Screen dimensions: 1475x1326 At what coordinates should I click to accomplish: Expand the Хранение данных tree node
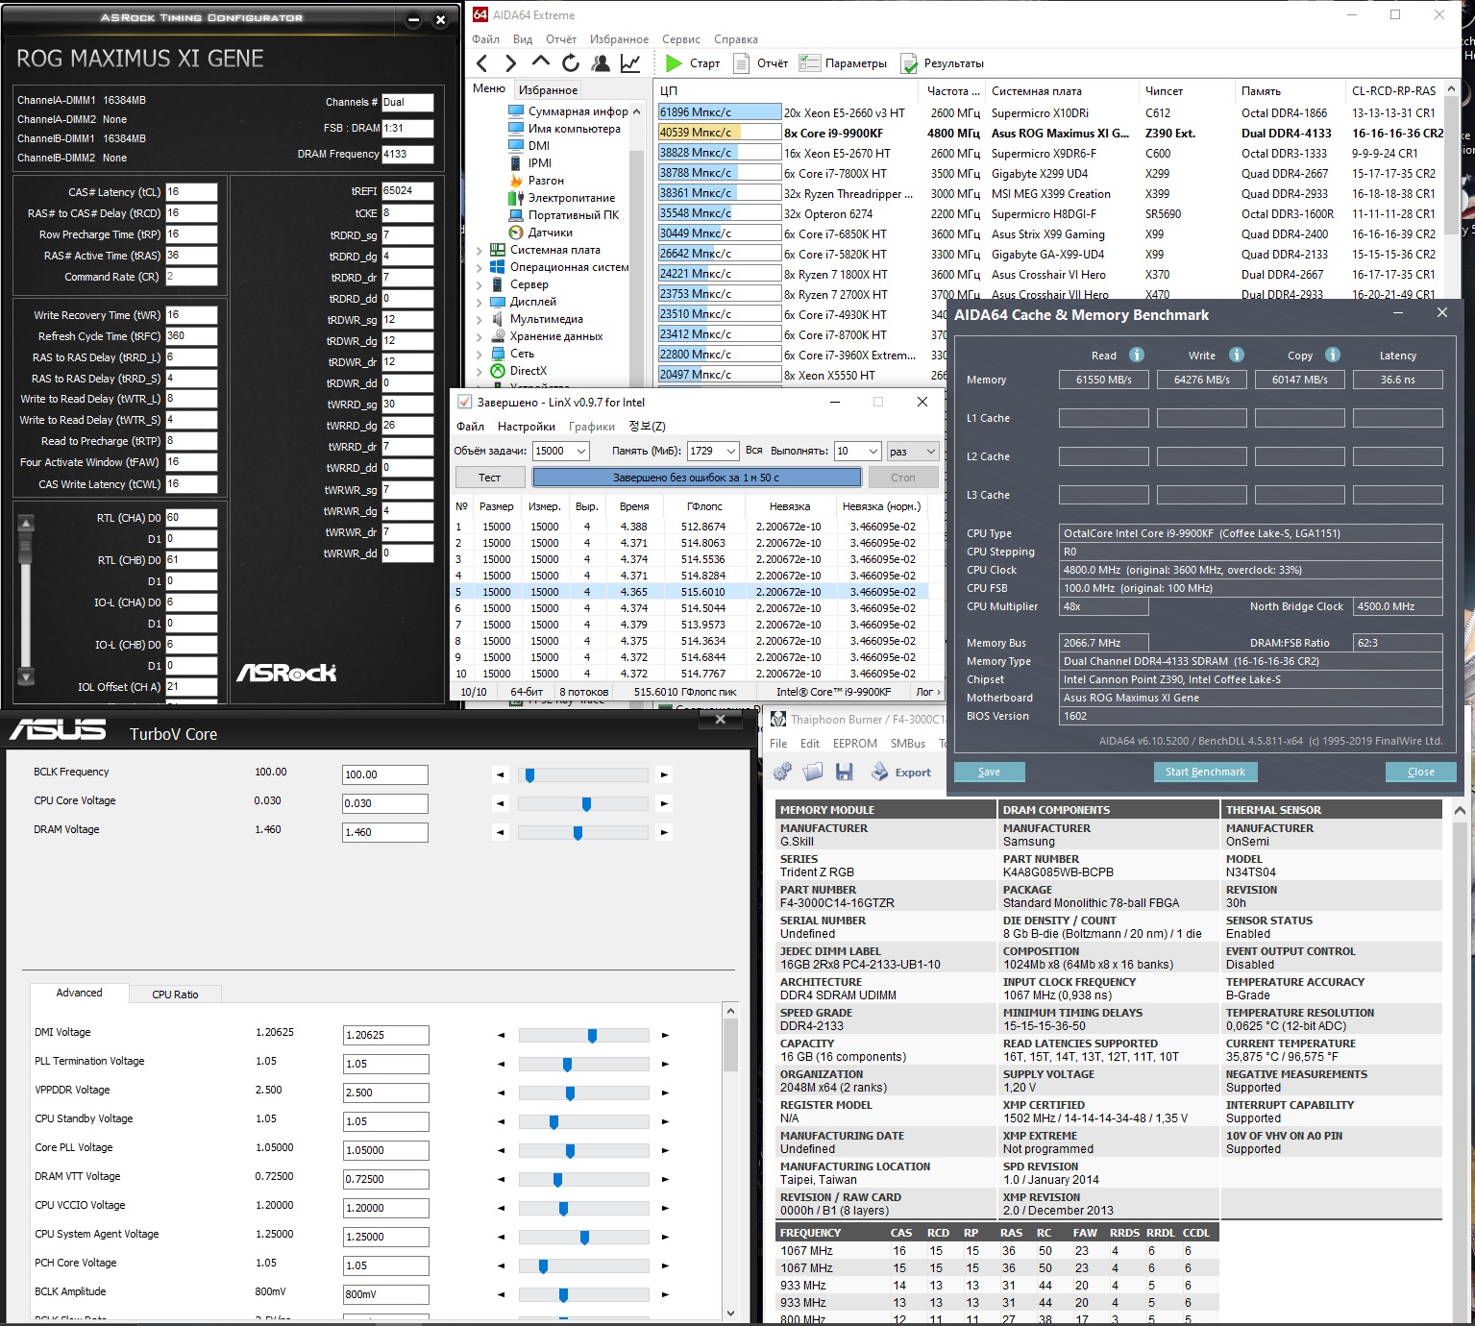tap(479, 336)
